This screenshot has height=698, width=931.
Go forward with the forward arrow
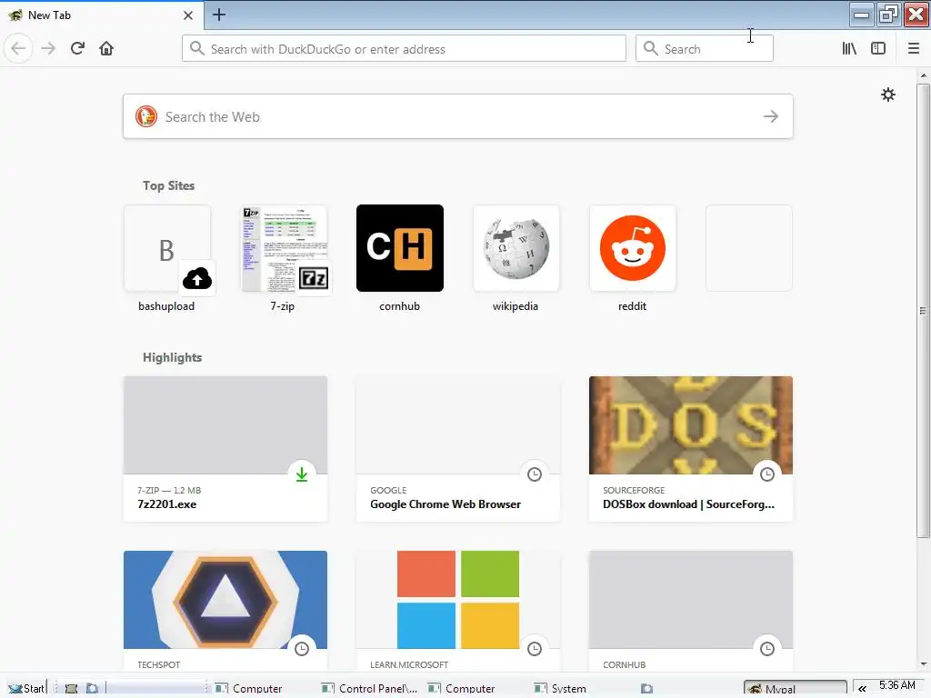click(x=48, y=48)
